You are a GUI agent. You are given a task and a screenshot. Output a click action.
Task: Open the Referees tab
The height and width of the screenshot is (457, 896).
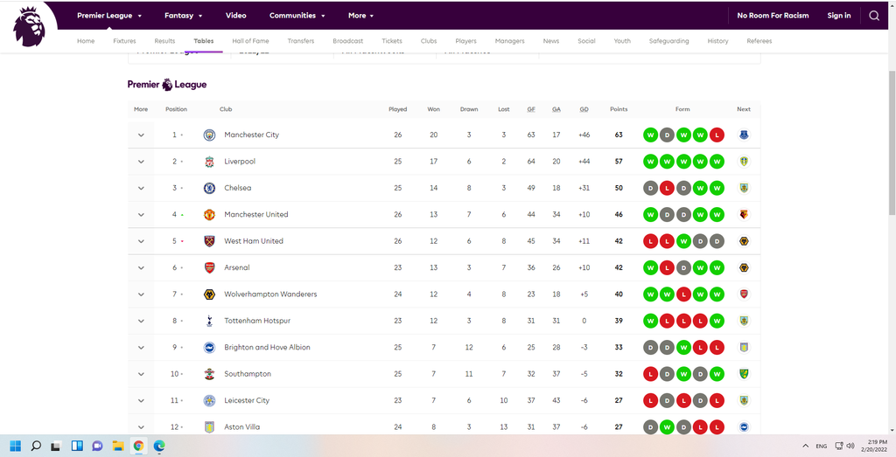pyautogui.click(x=759, y=41)
